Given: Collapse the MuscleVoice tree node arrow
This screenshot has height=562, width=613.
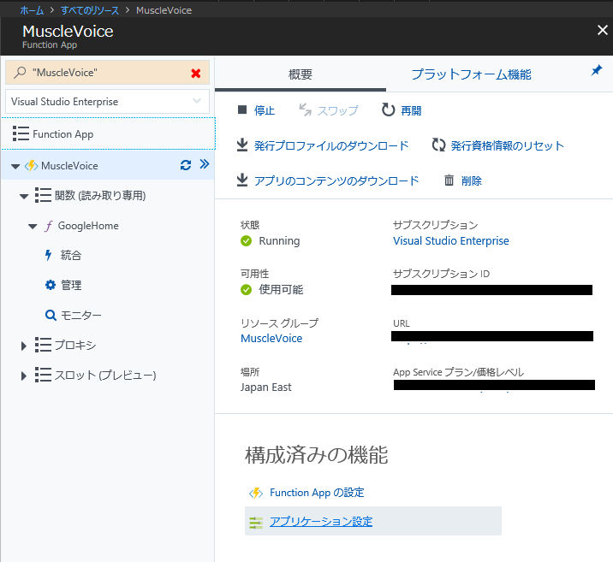Looking at the screenshot, I should (x=15, y=166).
